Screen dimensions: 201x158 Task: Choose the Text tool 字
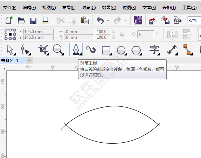tap(154, 50)
